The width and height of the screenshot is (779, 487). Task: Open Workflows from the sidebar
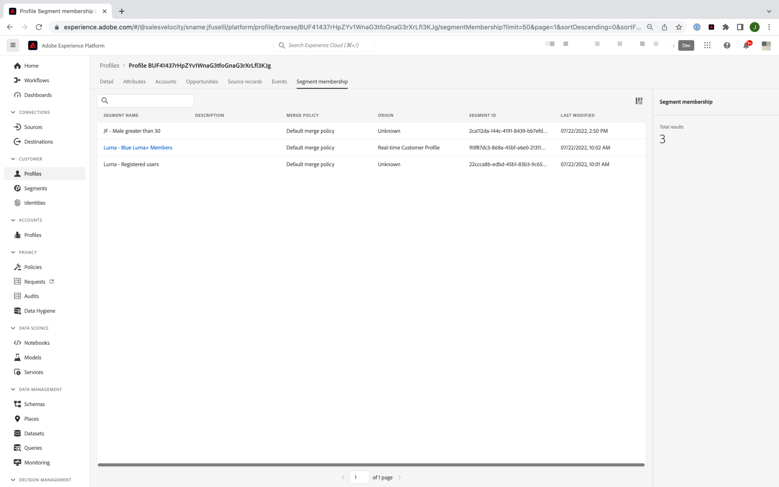click(36, 80)
